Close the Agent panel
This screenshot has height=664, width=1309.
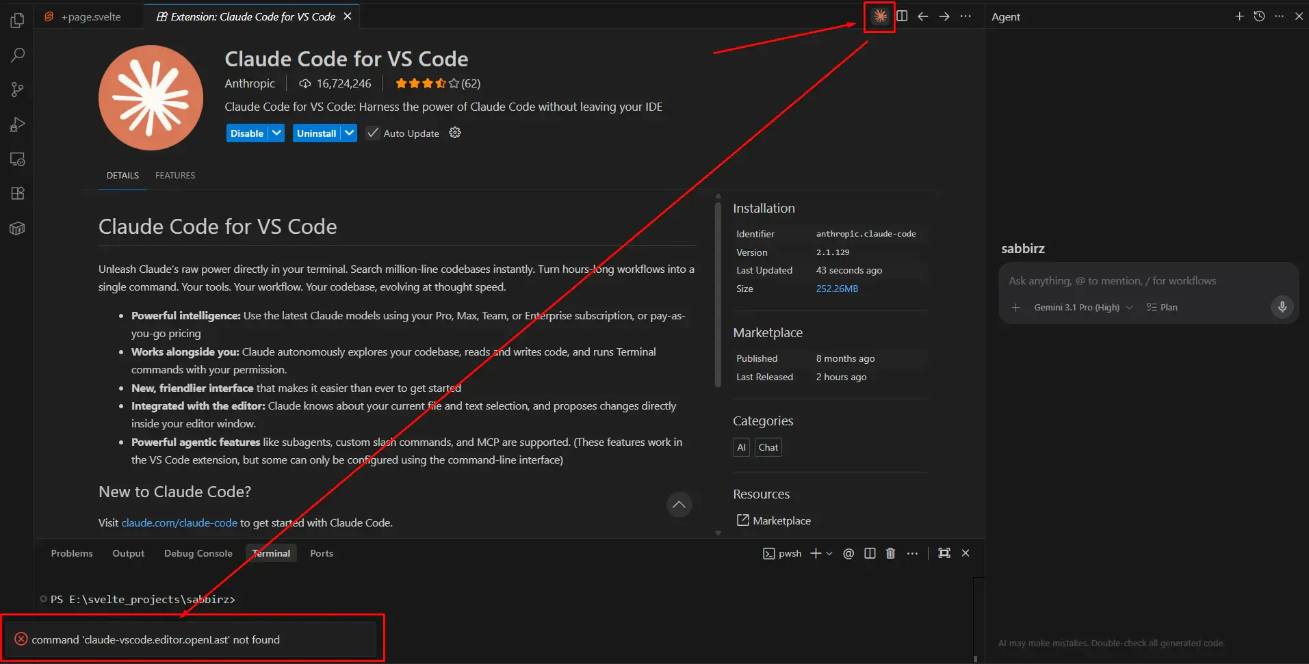(x=1299, y=16)
